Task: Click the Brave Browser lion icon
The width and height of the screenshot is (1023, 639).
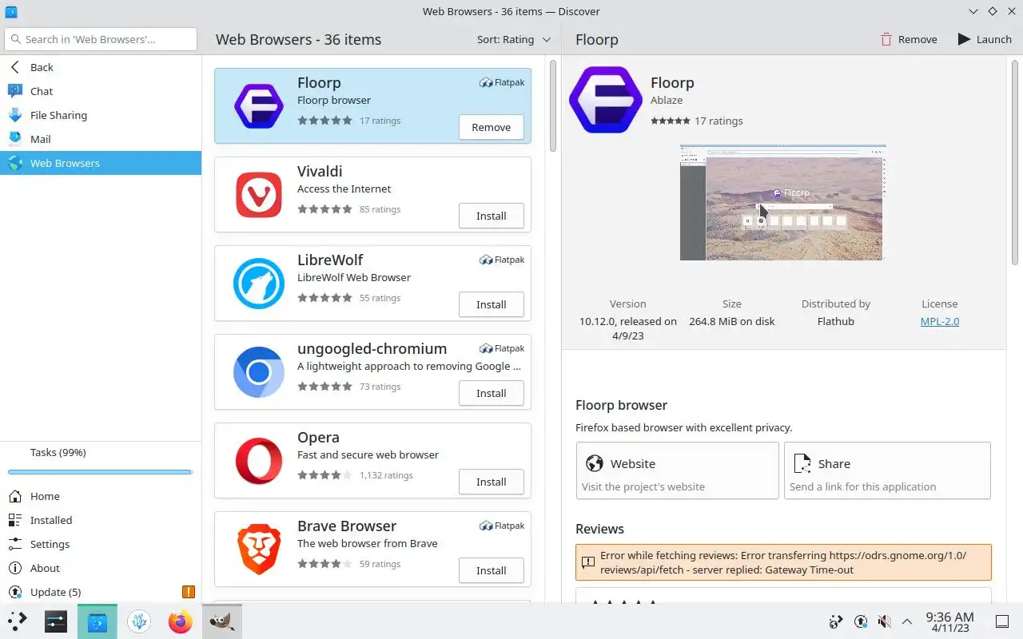Action: pos(258,549)
